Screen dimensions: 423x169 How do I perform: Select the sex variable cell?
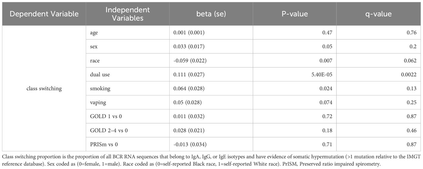[x=128, y=47]
